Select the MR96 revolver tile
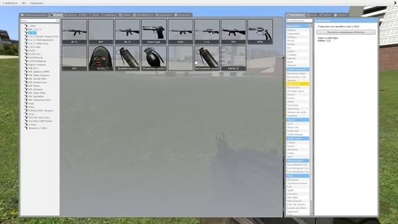Image resolution: width=398 pixels, height=224 pixels. coord(260,32)
